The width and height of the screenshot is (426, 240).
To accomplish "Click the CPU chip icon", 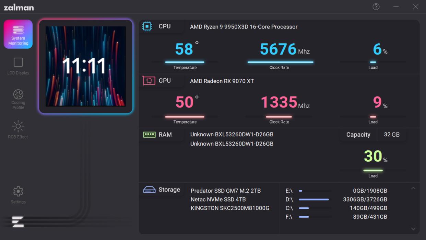I will [x=147, y=26].
